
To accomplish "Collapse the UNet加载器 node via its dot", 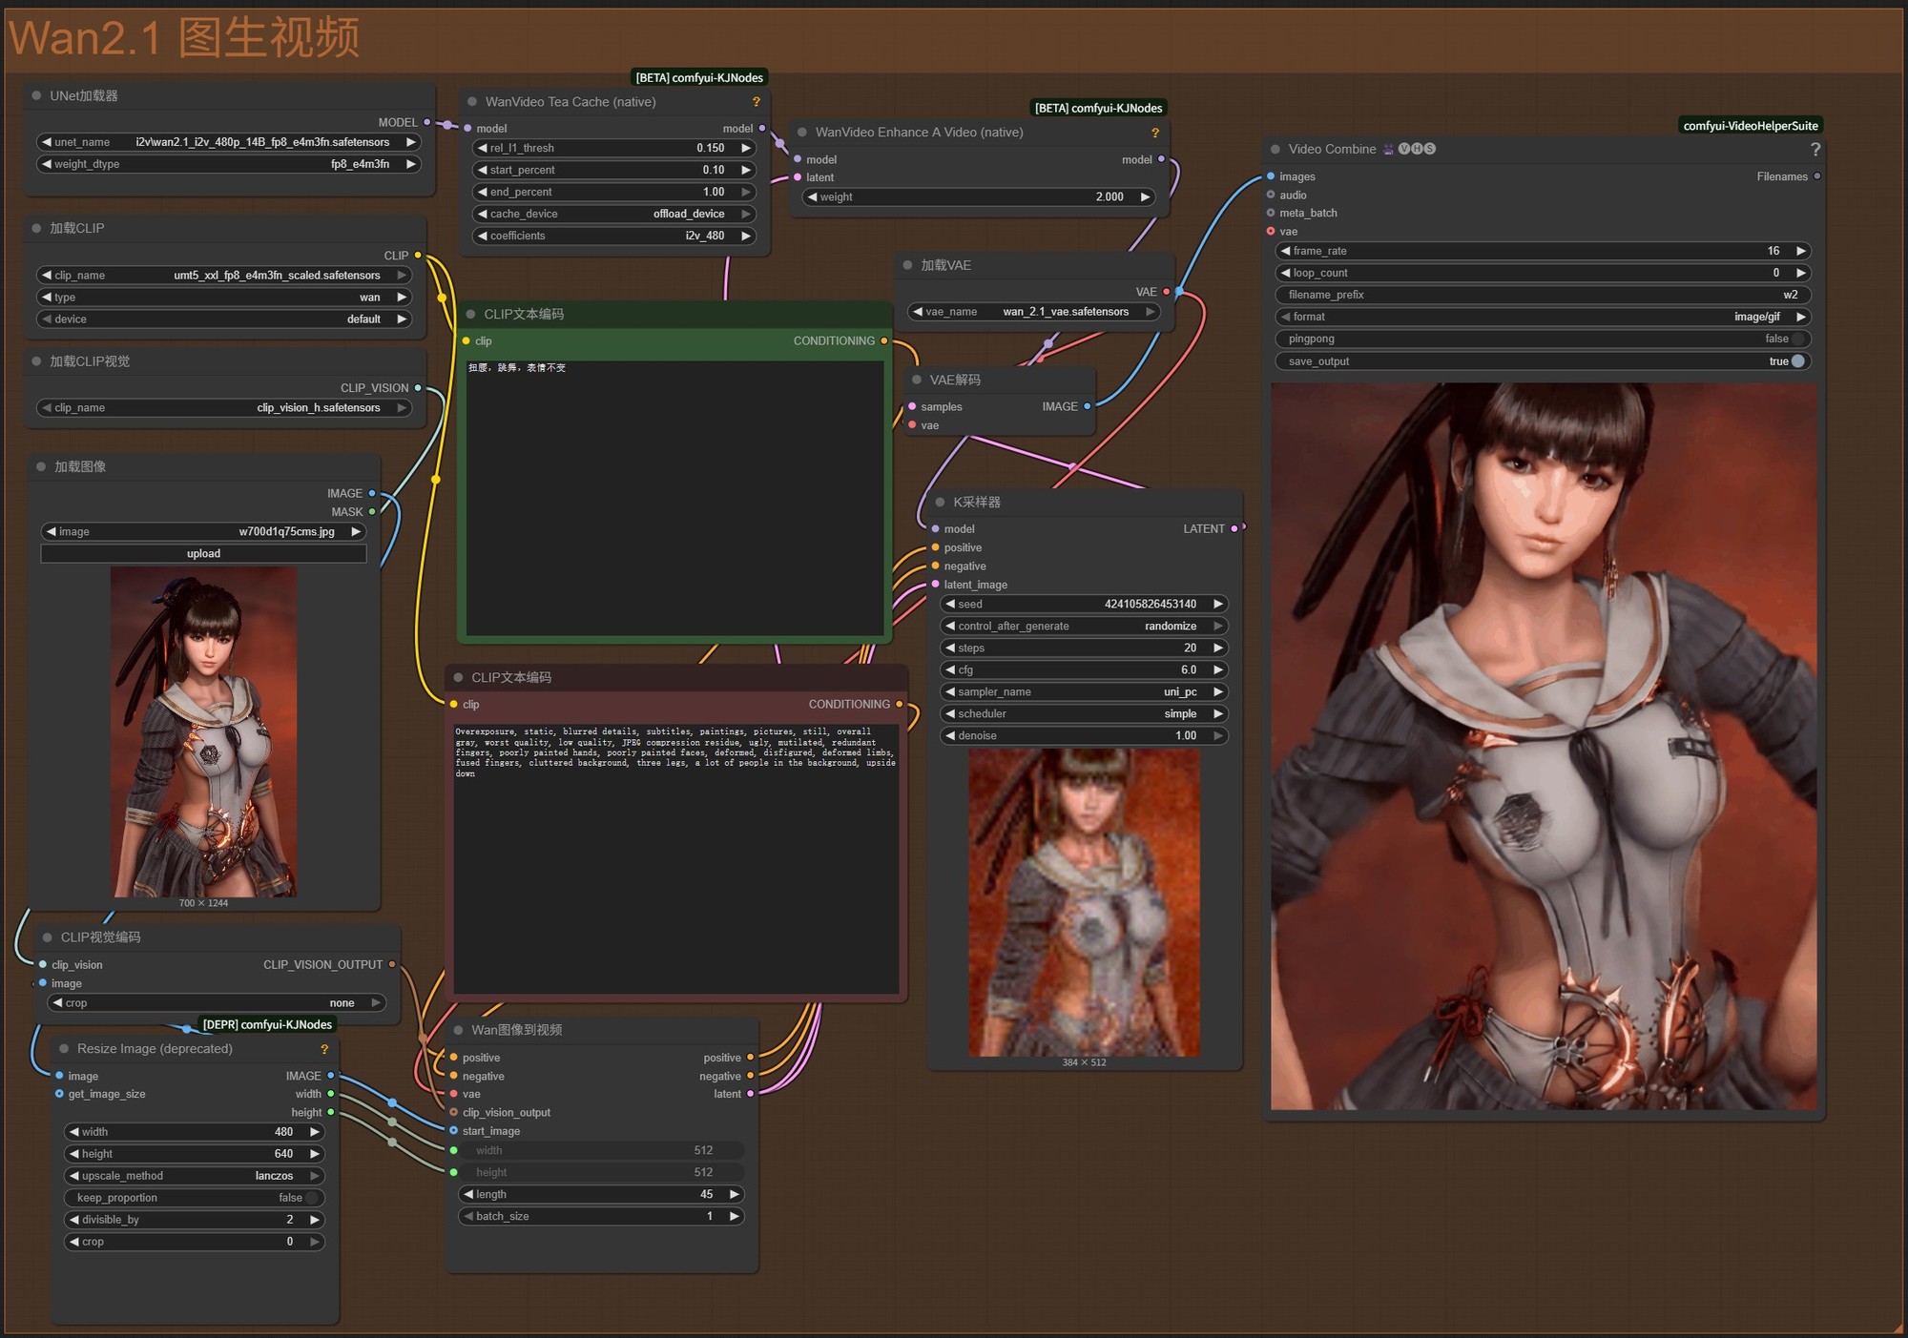I will click(36, 95).
